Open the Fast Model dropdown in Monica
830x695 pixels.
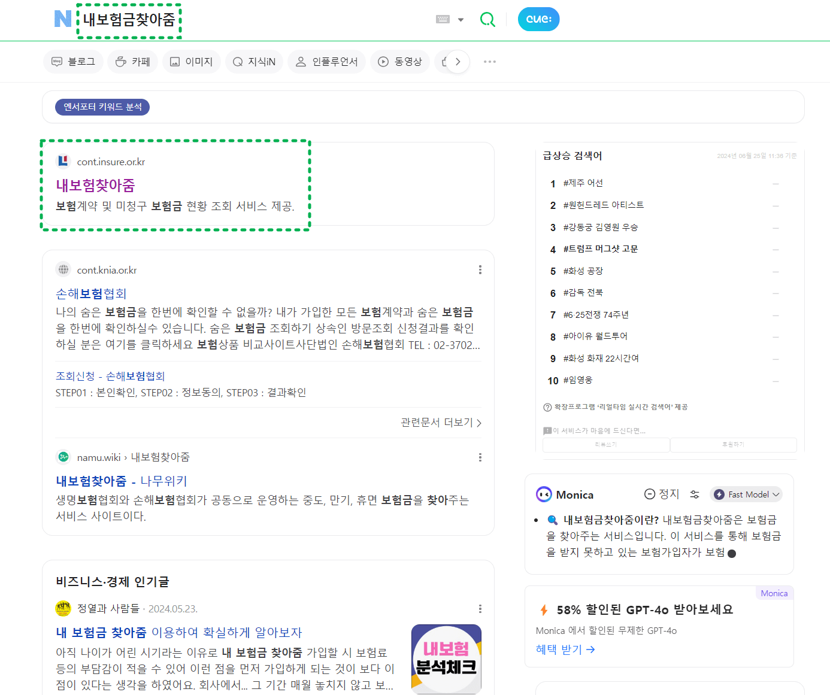tap(746, 494)
